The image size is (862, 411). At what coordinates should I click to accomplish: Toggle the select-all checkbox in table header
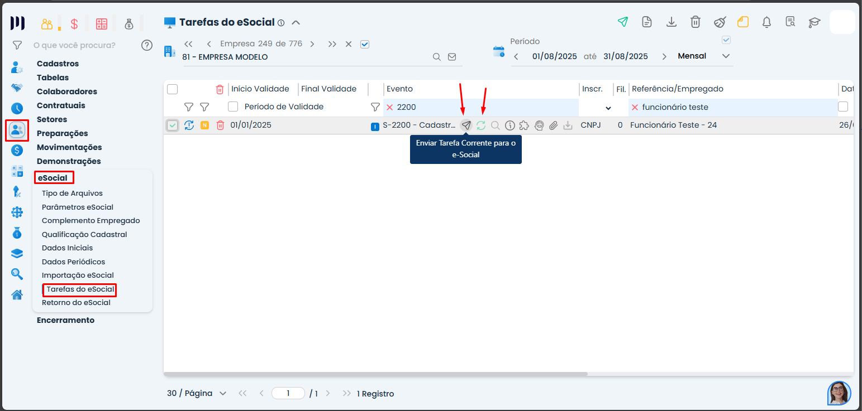(173, 89)
